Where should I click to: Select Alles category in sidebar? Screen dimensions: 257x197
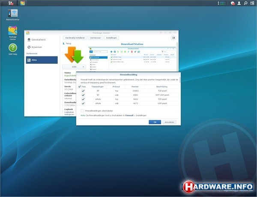click(x=42, y=60)
